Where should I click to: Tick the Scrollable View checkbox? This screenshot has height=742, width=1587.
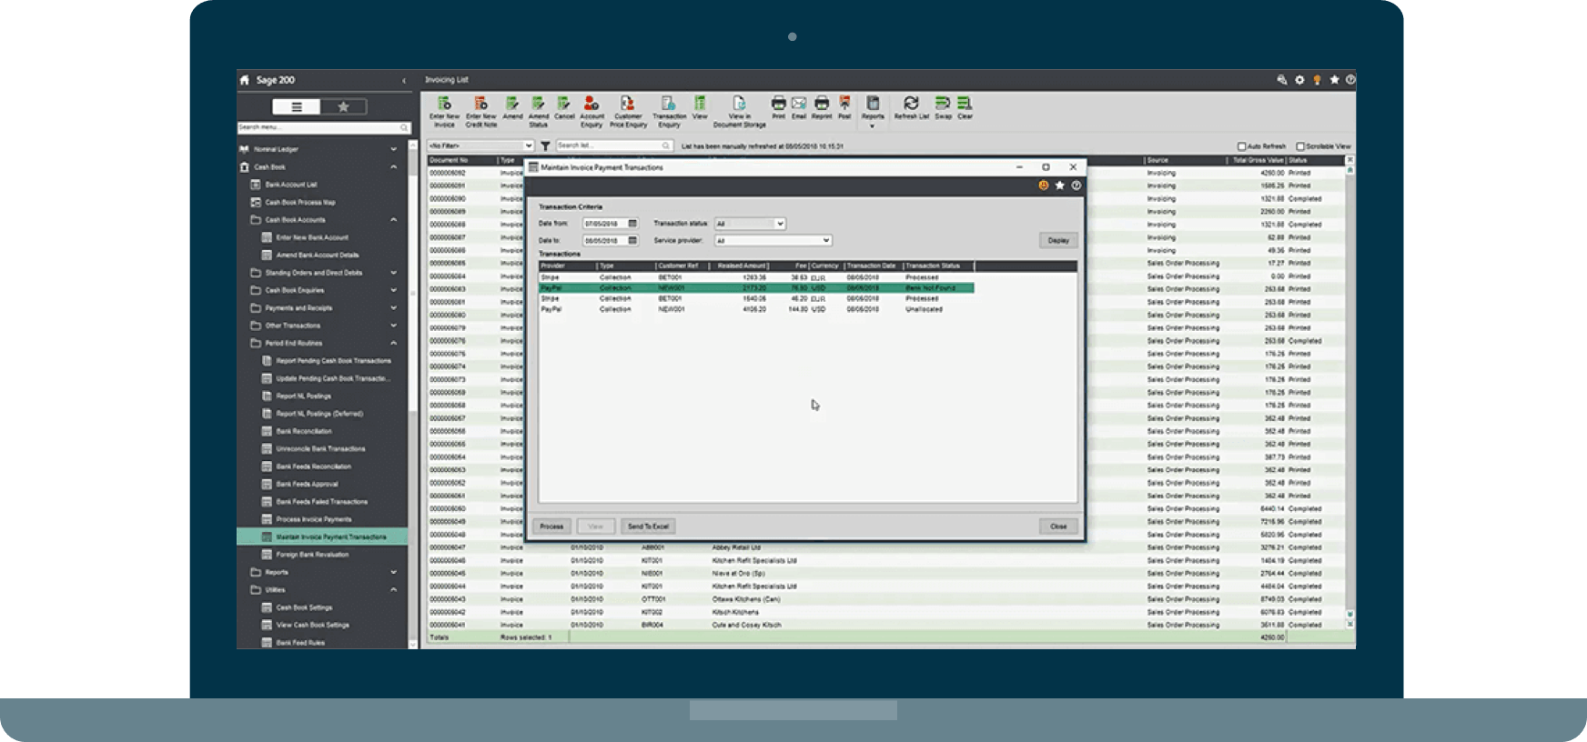coord(1300,146)
